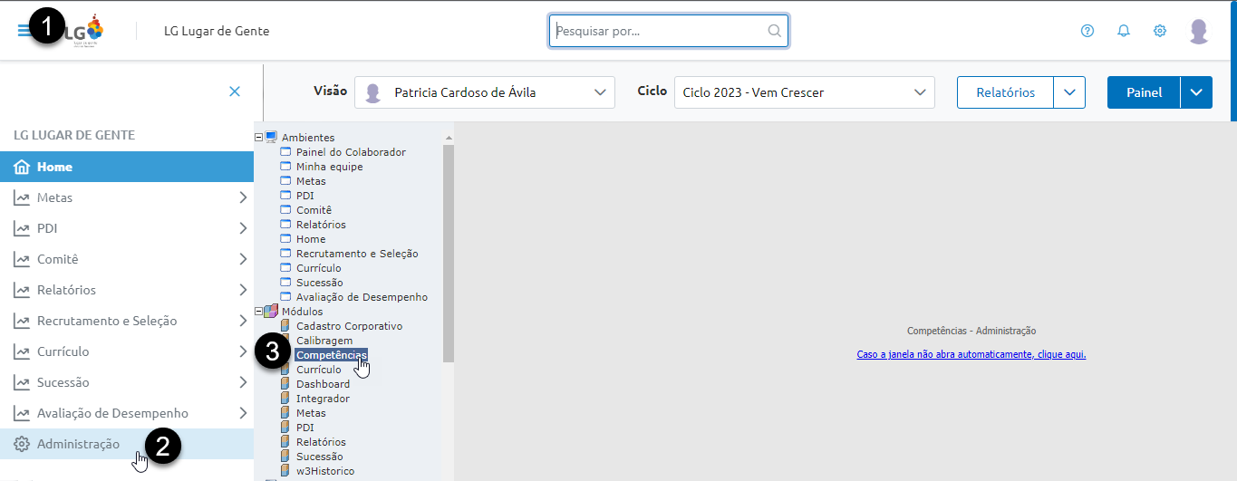Screen dimensions: 1237x481
Task: Click the Ambientes monitor icon
Action: 272,137
